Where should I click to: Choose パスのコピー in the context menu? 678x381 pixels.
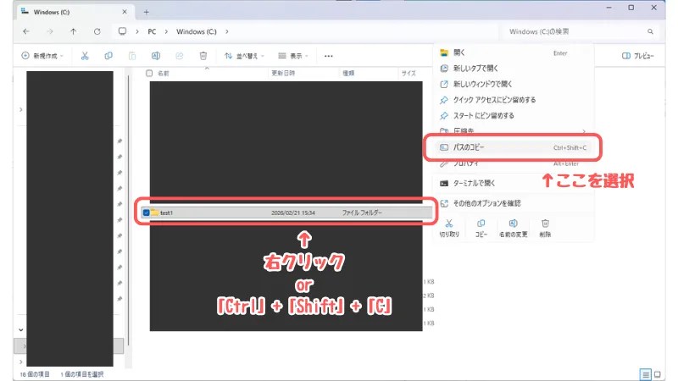click(514, 147)
